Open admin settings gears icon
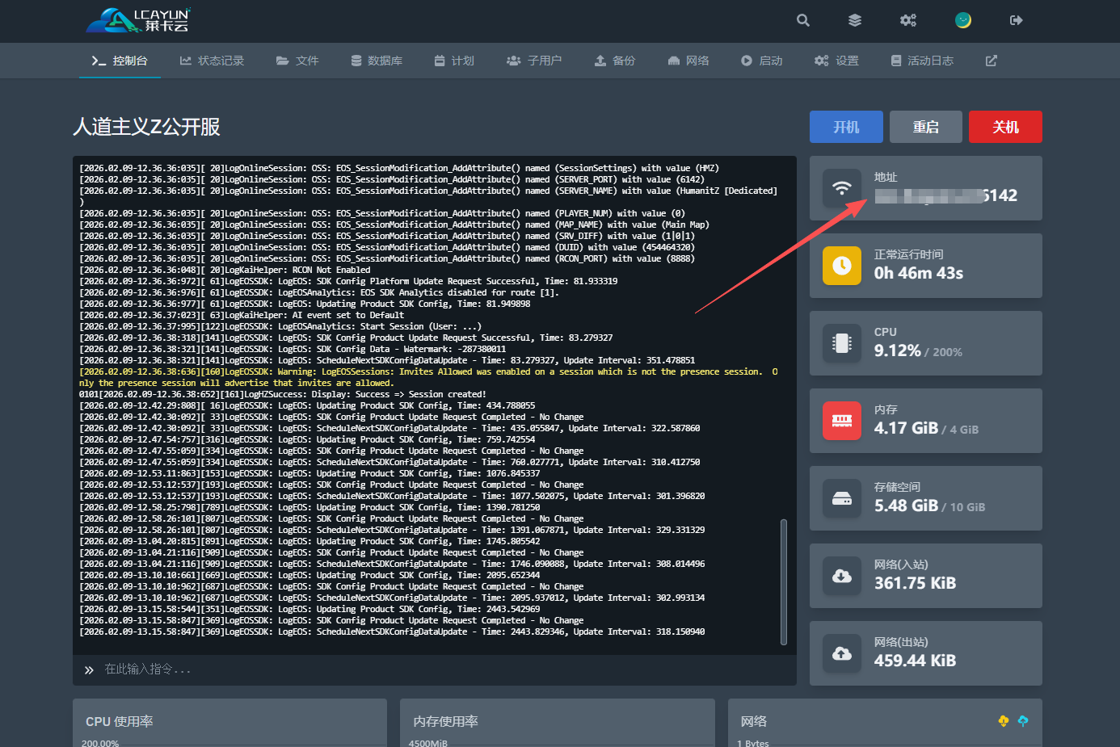1120x747 pixels. click(x=908, y=20)
